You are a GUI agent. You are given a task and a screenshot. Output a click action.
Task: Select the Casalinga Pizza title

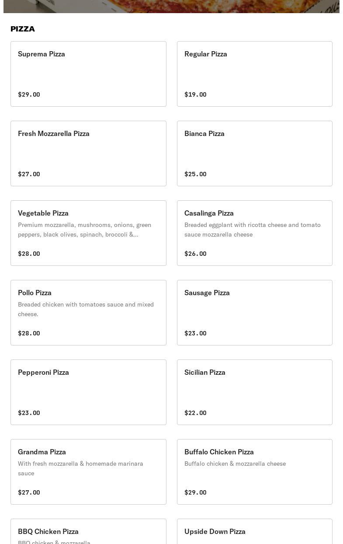209,213
